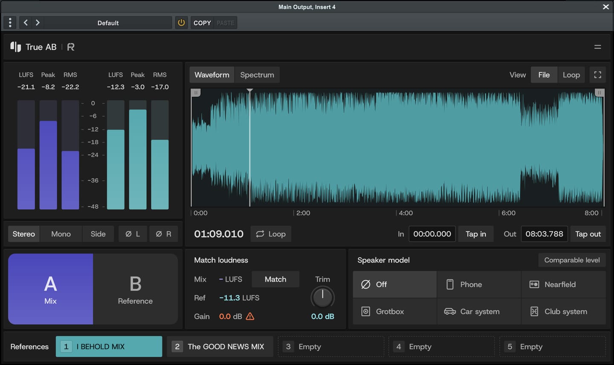The width and height of the screenshot is (614, 365).
Task: Toggle right channel phase invert
Action: [x=164, y=234]
